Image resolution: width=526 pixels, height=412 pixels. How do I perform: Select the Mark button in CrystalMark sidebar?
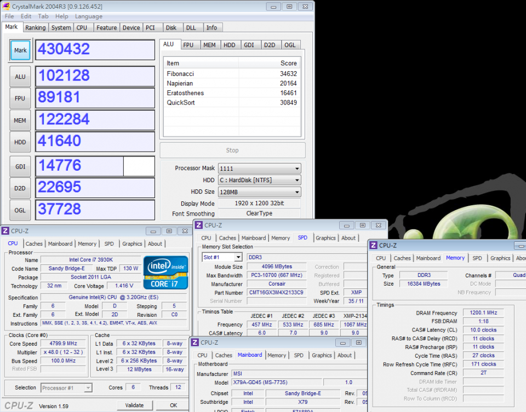tap(20, 50)
